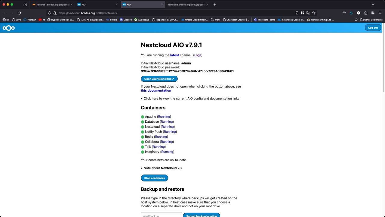
Task: Open the downloads arrow icon
Action: [351, 13]
